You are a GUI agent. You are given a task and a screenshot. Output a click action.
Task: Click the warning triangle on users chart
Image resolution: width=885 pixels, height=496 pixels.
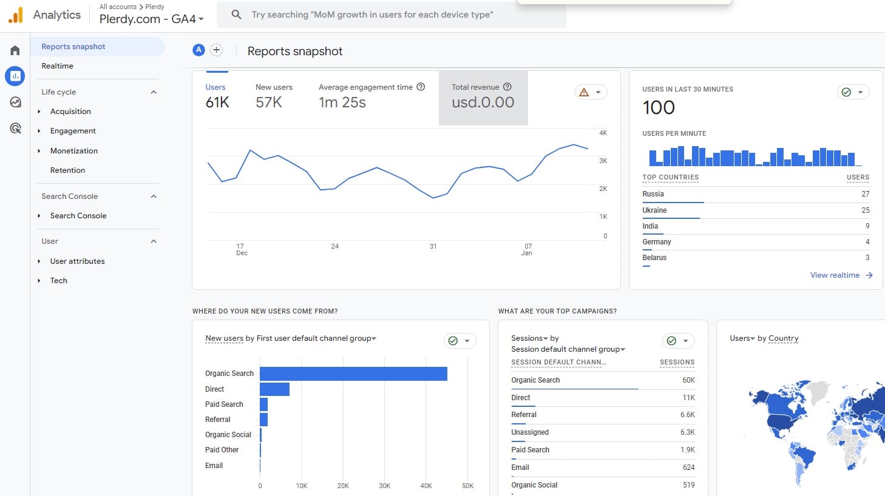click(x=584, y=92)
